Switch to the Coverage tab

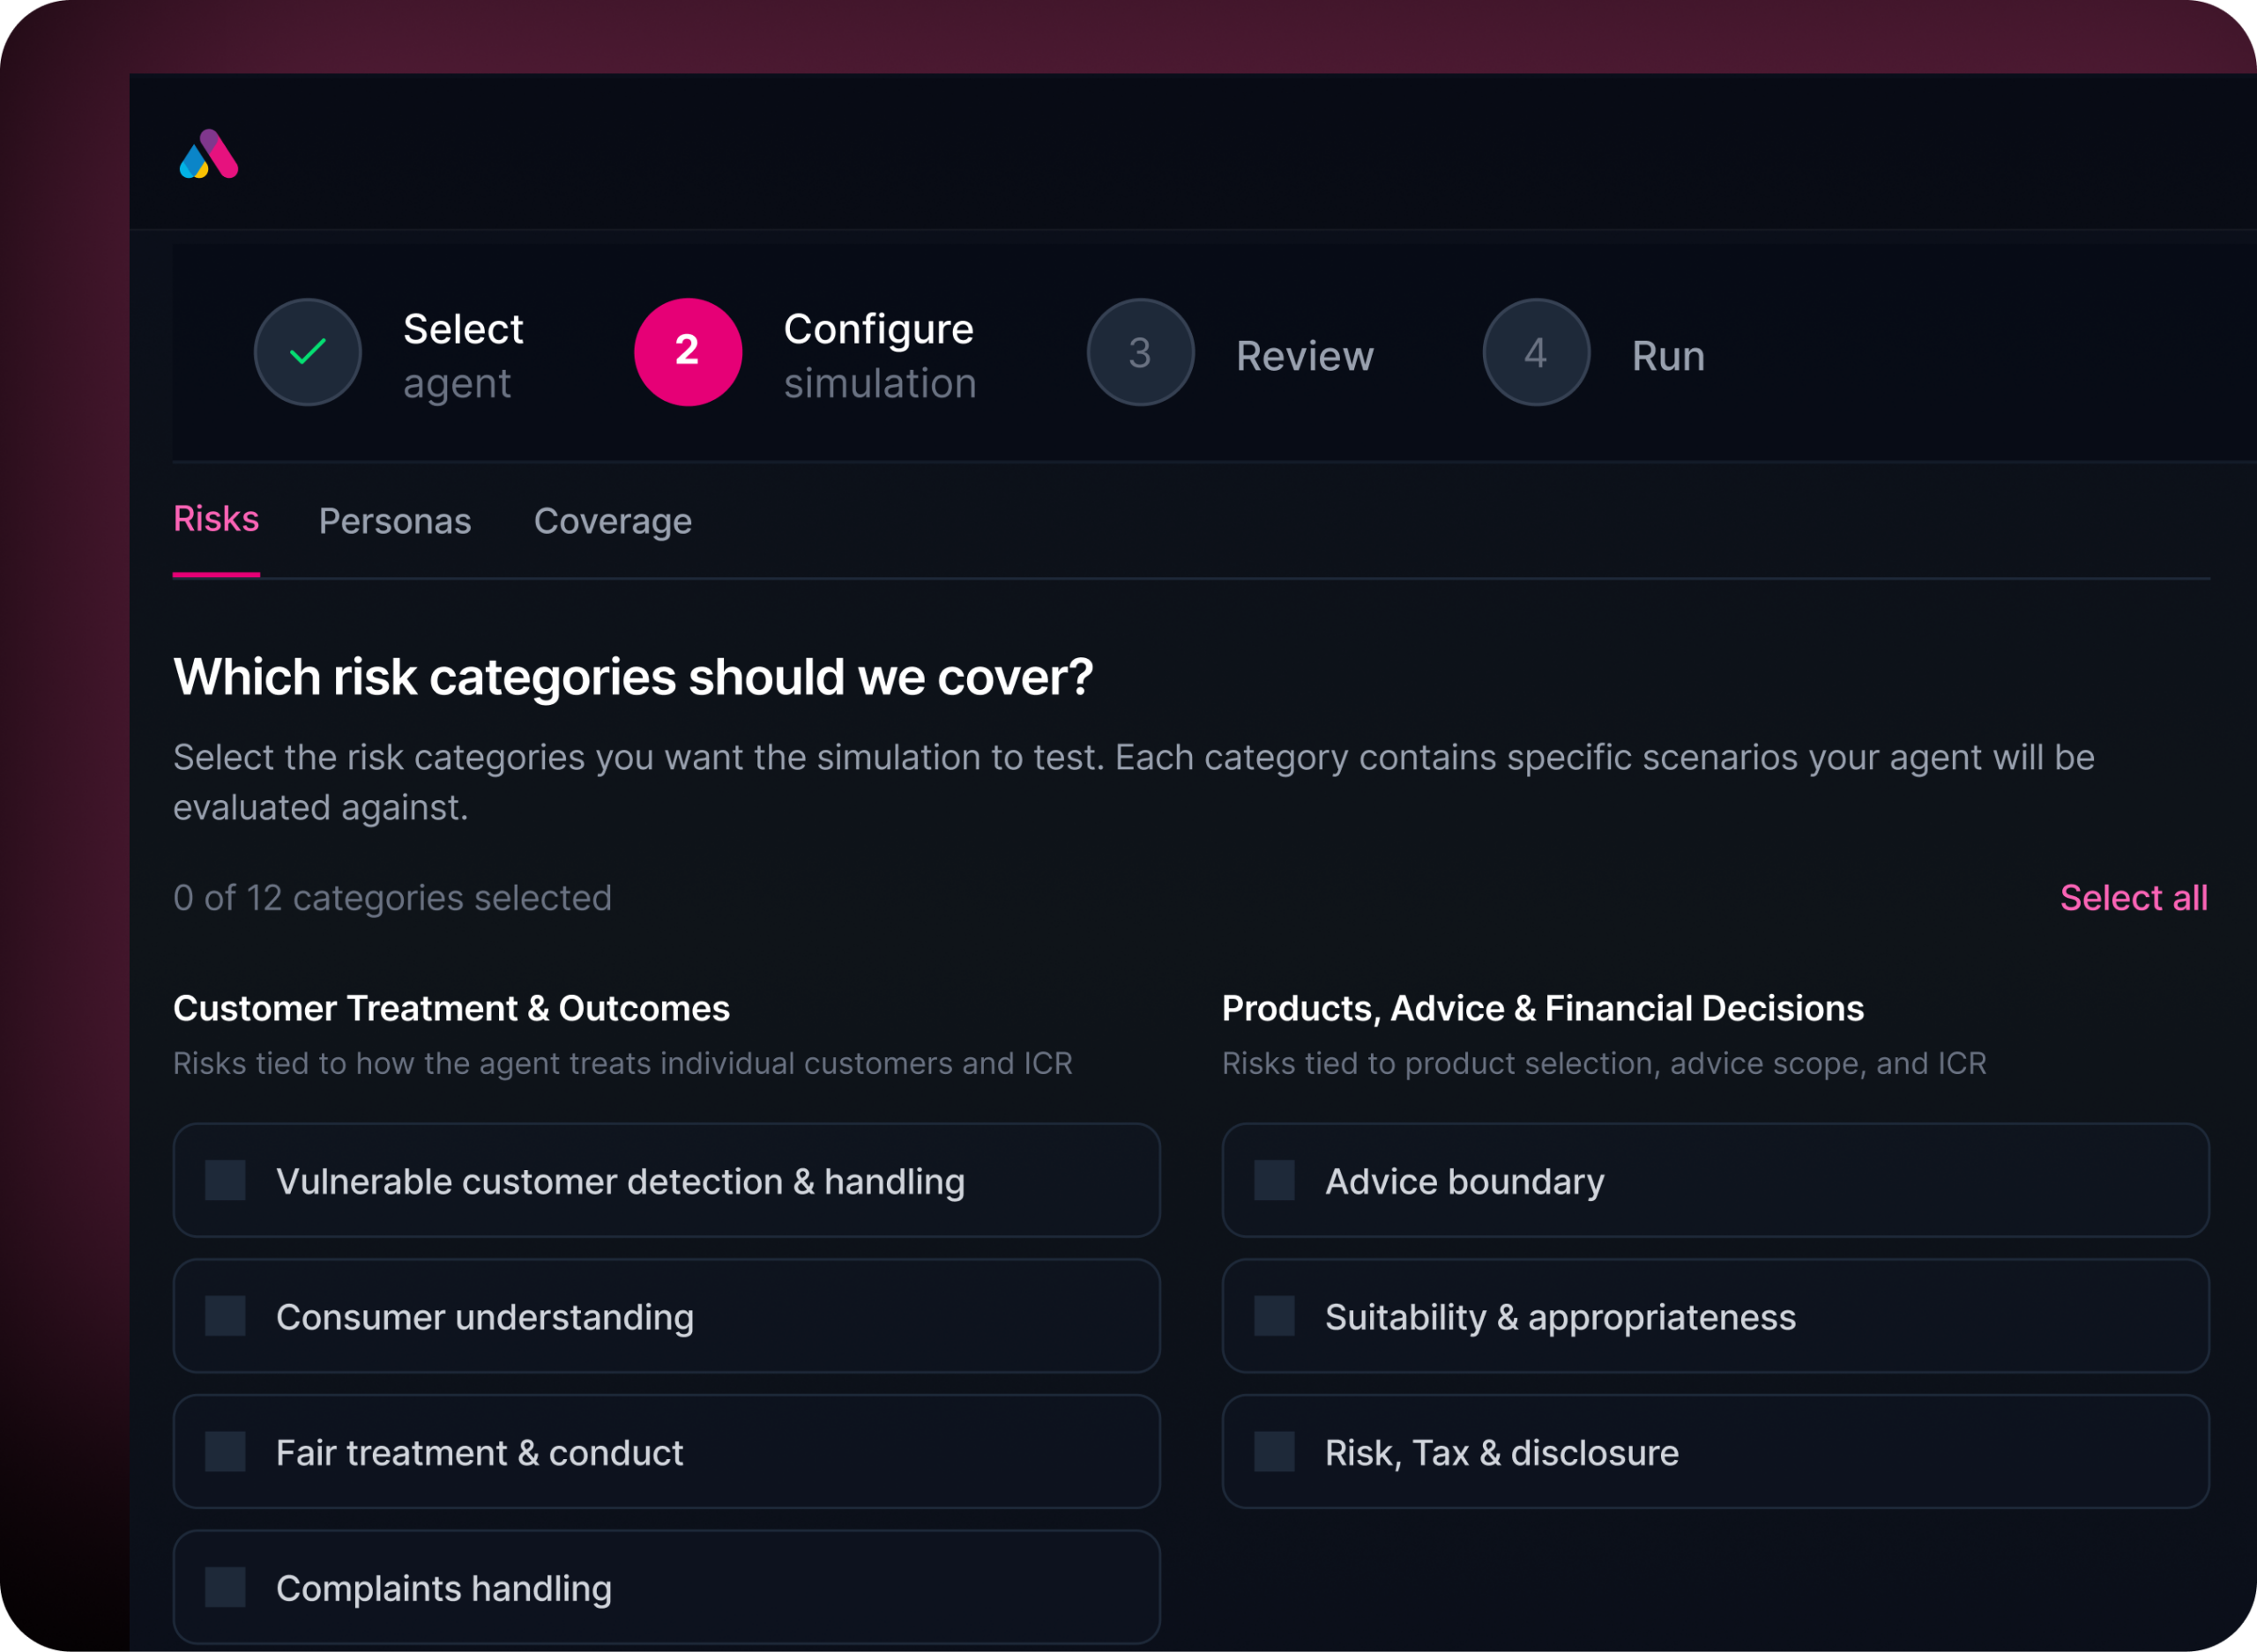[x=612, y=522]
